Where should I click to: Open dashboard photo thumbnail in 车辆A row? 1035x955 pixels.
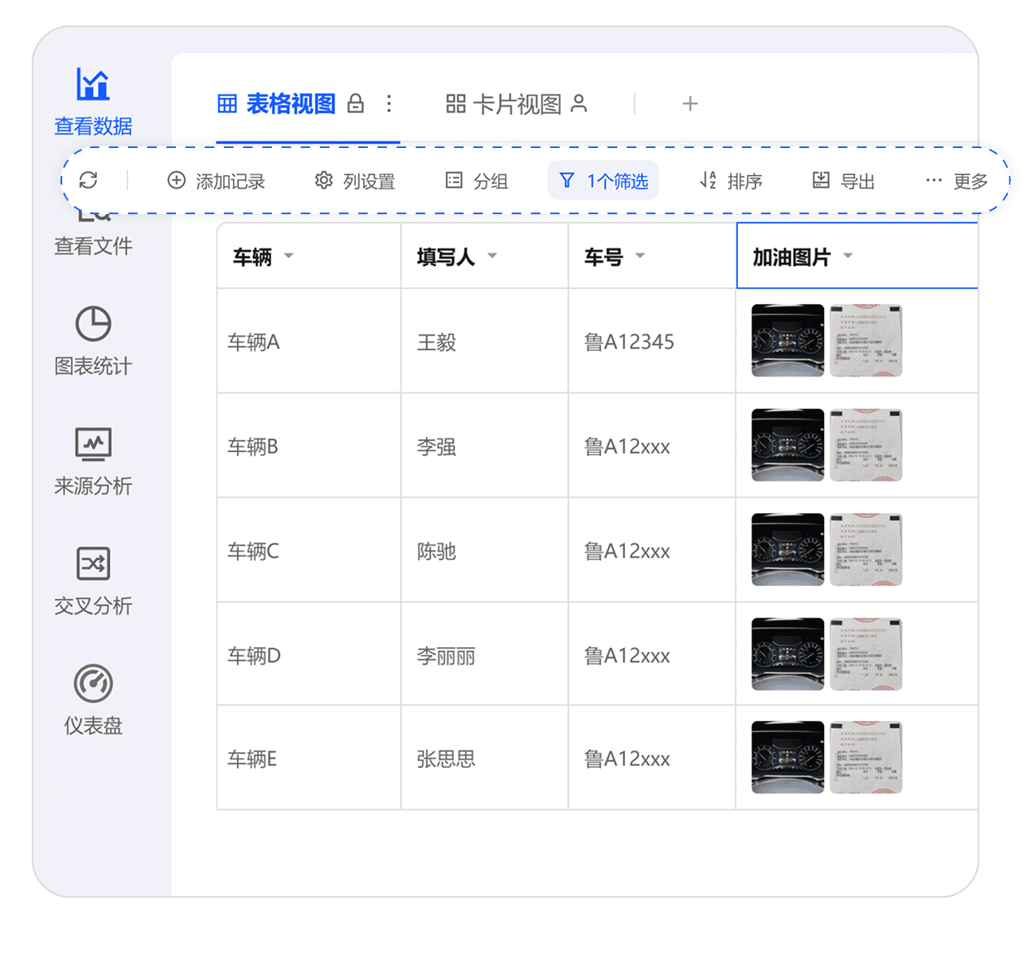point(787,341)
